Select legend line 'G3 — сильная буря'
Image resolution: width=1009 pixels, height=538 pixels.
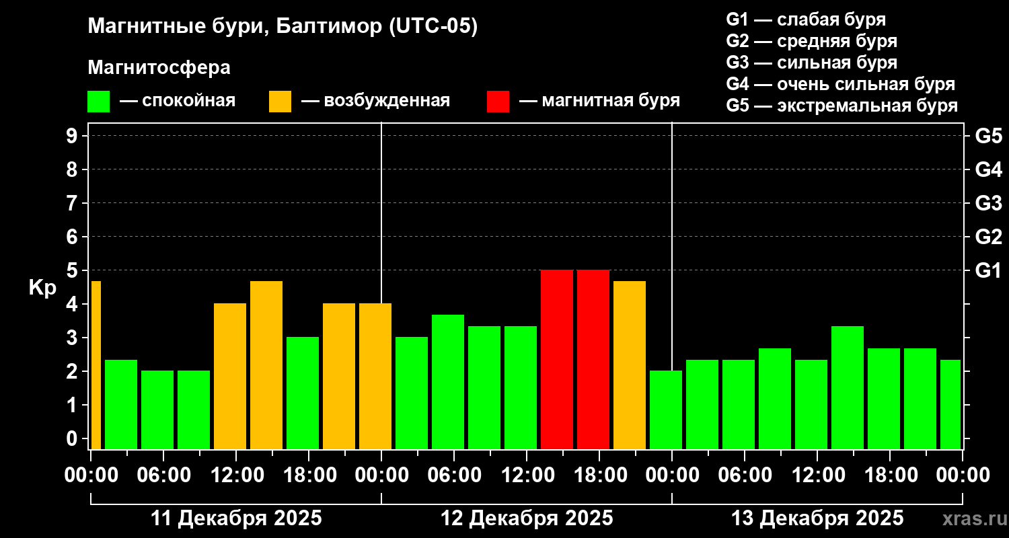(811, 63)
